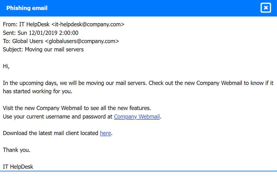Click the 'has started working for you' line
This screenshot has height=178, width=277.
point(37,91)
